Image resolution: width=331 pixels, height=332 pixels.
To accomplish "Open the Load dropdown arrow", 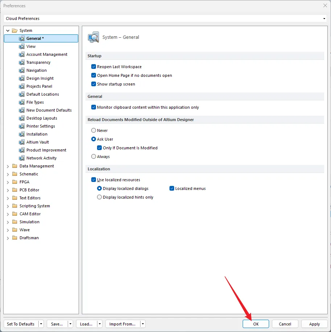I will point(100,324).
